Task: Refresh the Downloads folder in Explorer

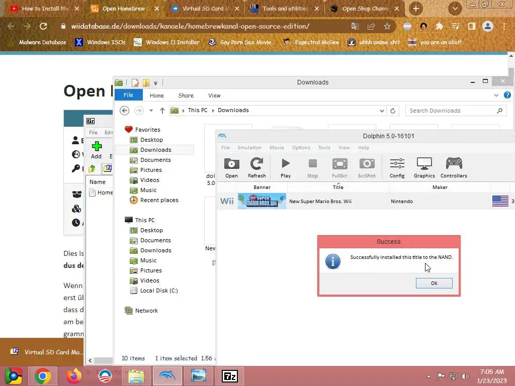Action: [393, 111]
